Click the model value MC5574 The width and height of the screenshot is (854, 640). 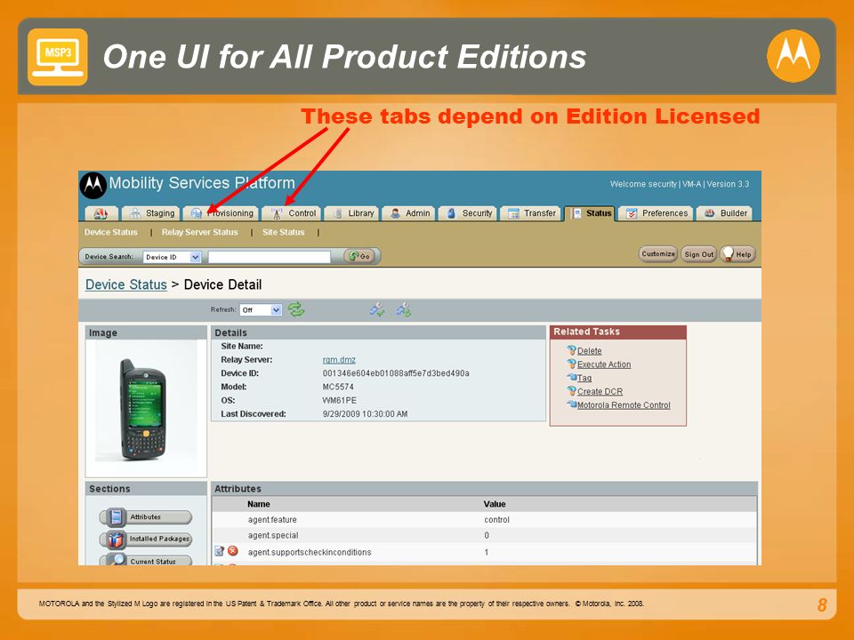(338, 387)
